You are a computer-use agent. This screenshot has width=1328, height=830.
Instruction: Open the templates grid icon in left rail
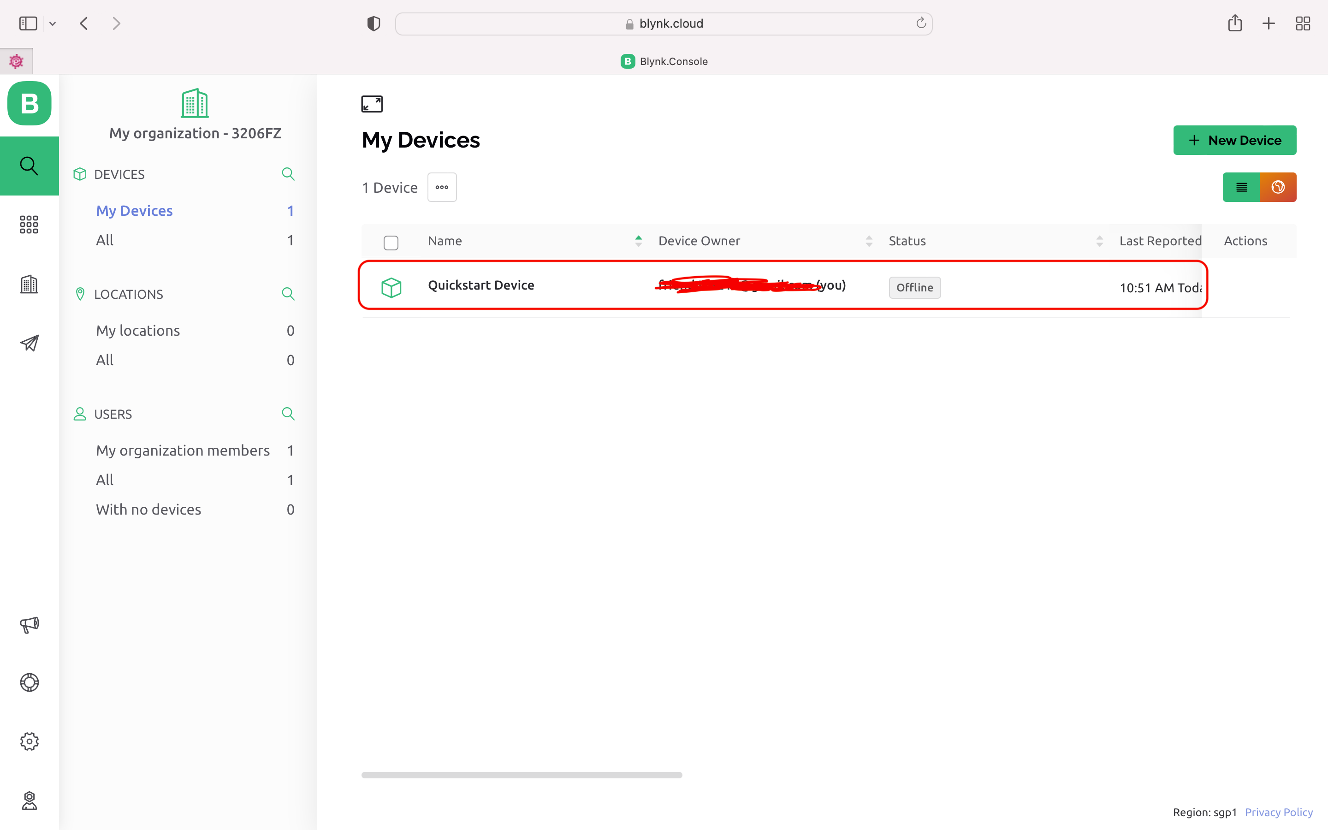click(x=29, y=225)
